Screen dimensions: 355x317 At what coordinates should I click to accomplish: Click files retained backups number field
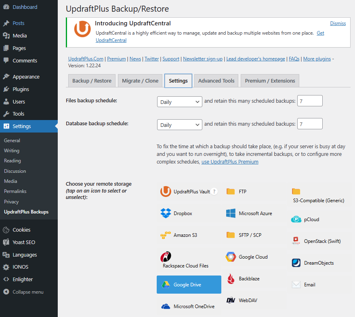click(310, 101)
